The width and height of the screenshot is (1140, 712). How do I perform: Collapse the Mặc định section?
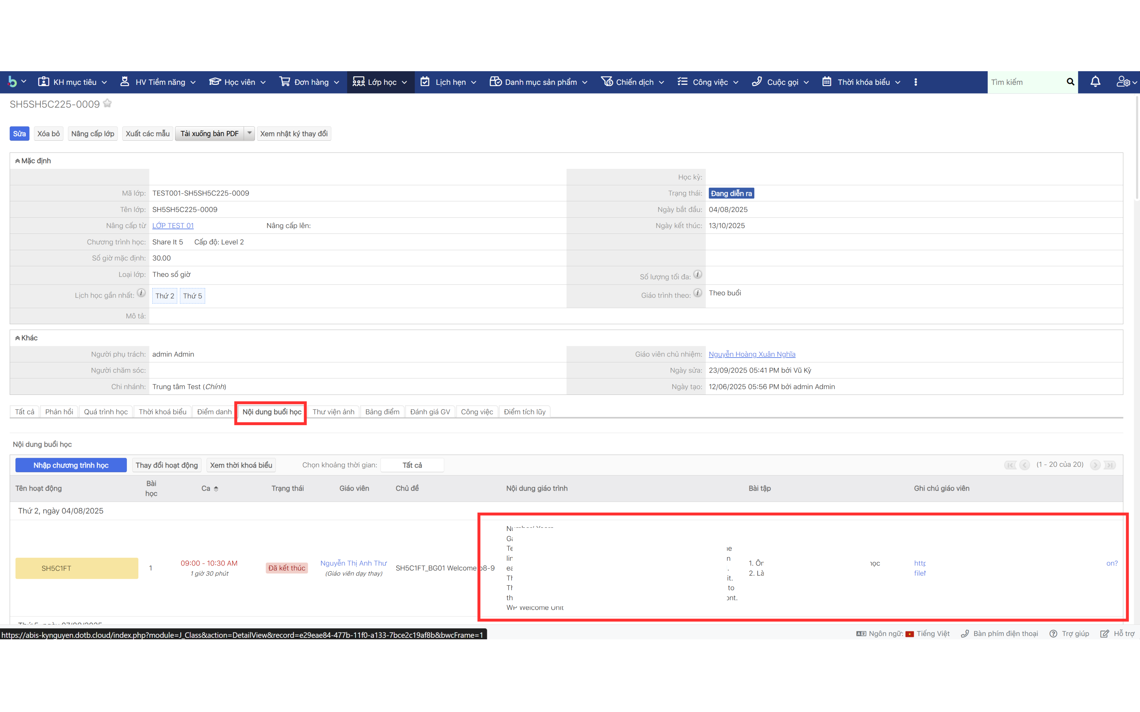click(18, 161)
